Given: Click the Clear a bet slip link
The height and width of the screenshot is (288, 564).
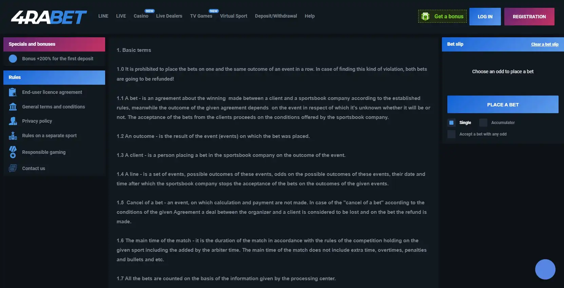Looking at the screenshot, I should point(545,44).
